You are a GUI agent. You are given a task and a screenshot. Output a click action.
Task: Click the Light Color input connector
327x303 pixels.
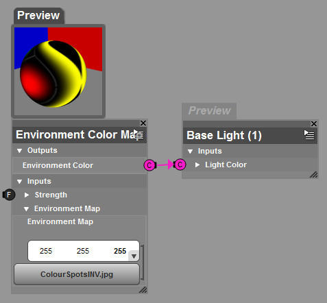pyautogui.click(x=180, y=165)
